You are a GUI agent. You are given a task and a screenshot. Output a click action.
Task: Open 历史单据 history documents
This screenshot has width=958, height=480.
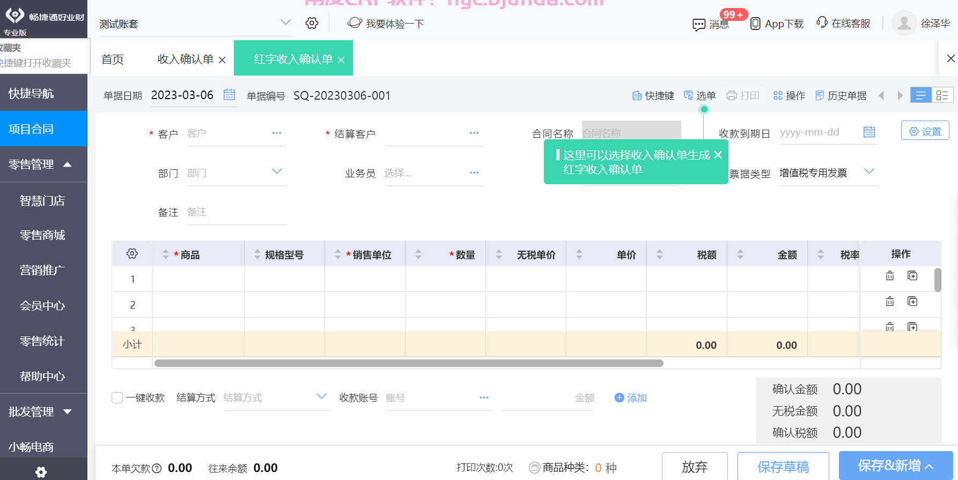[841, 95]
